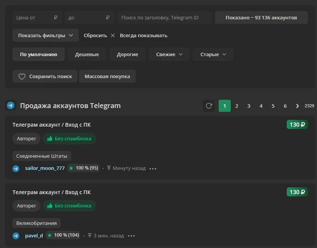
Task: Select the По умолчанию sort option
Action: (39, 54)
